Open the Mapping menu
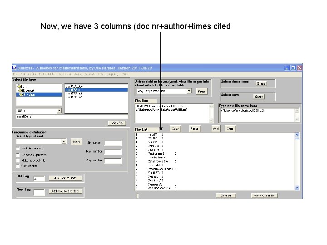 click(x=113, y=74)
